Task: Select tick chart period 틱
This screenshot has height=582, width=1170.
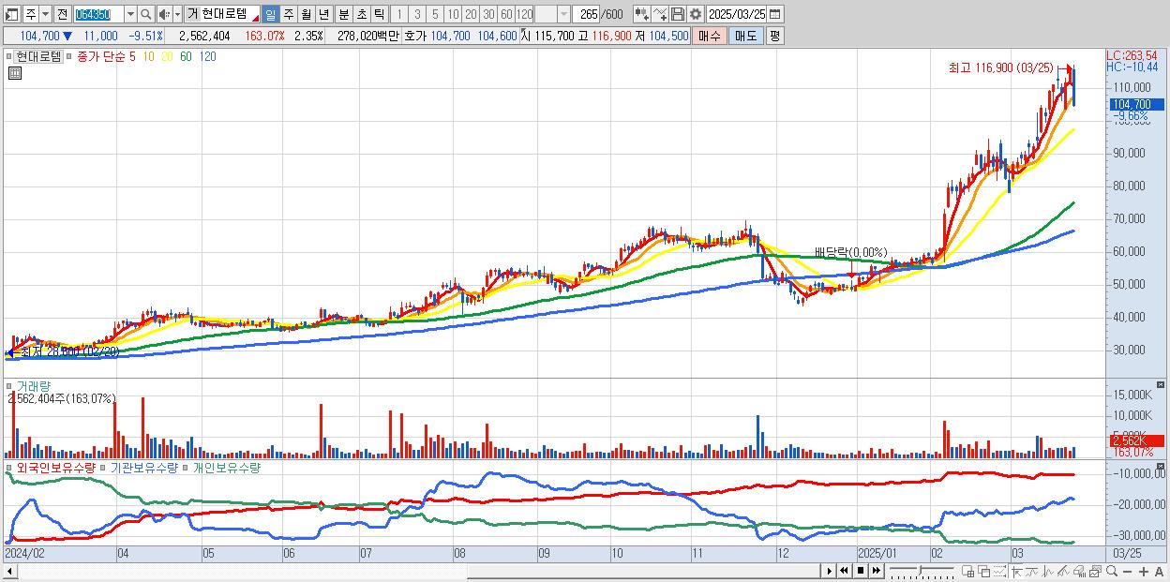Action: point(379,14)
